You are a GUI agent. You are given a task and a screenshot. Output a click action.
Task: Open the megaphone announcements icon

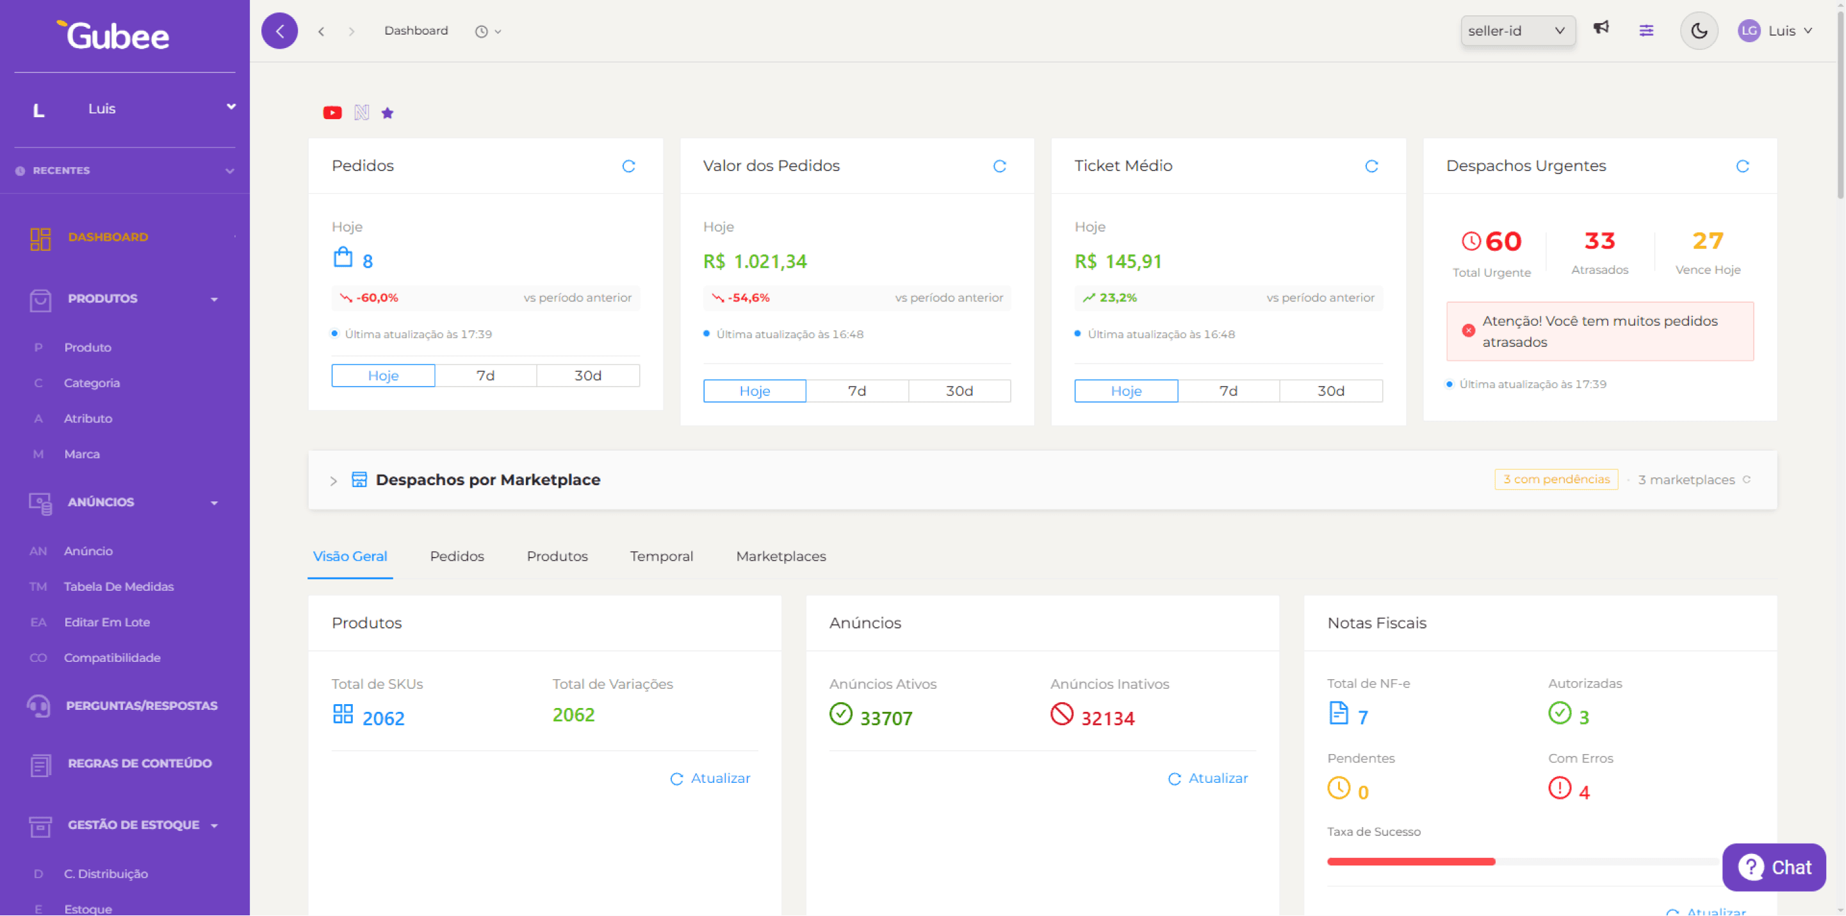[x=1601, y=28]
